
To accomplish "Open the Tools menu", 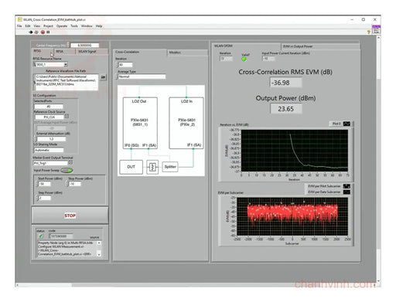I will tap(74, 26).
